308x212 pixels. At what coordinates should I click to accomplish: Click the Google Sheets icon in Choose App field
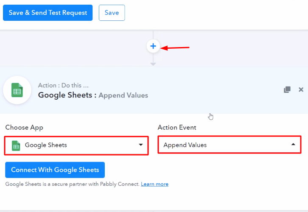pos(16,146)
